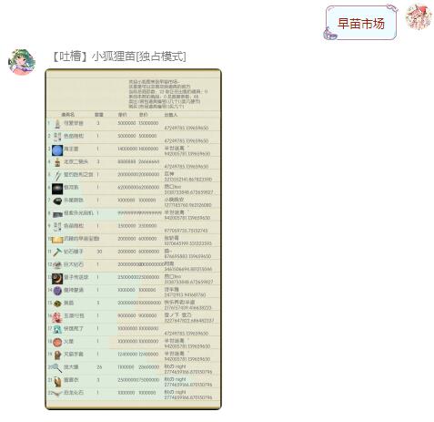The image size is (434, 422).
Task: Click the yellow scroll icon in row 10
Action: click(57, 240)
